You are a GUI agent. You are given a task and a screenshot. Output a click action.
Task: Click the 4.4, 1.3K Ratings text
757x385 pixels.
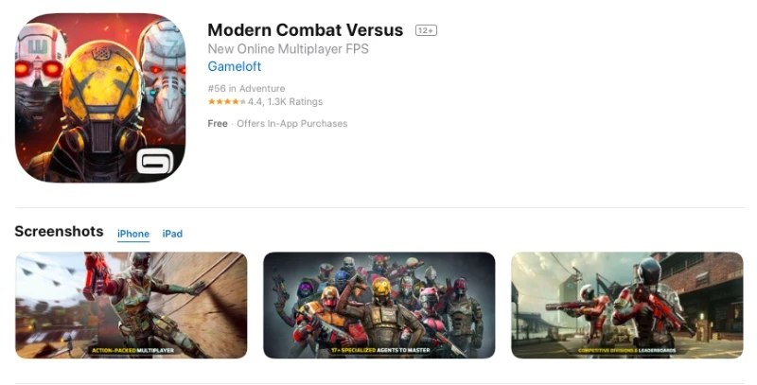[286, 102]
